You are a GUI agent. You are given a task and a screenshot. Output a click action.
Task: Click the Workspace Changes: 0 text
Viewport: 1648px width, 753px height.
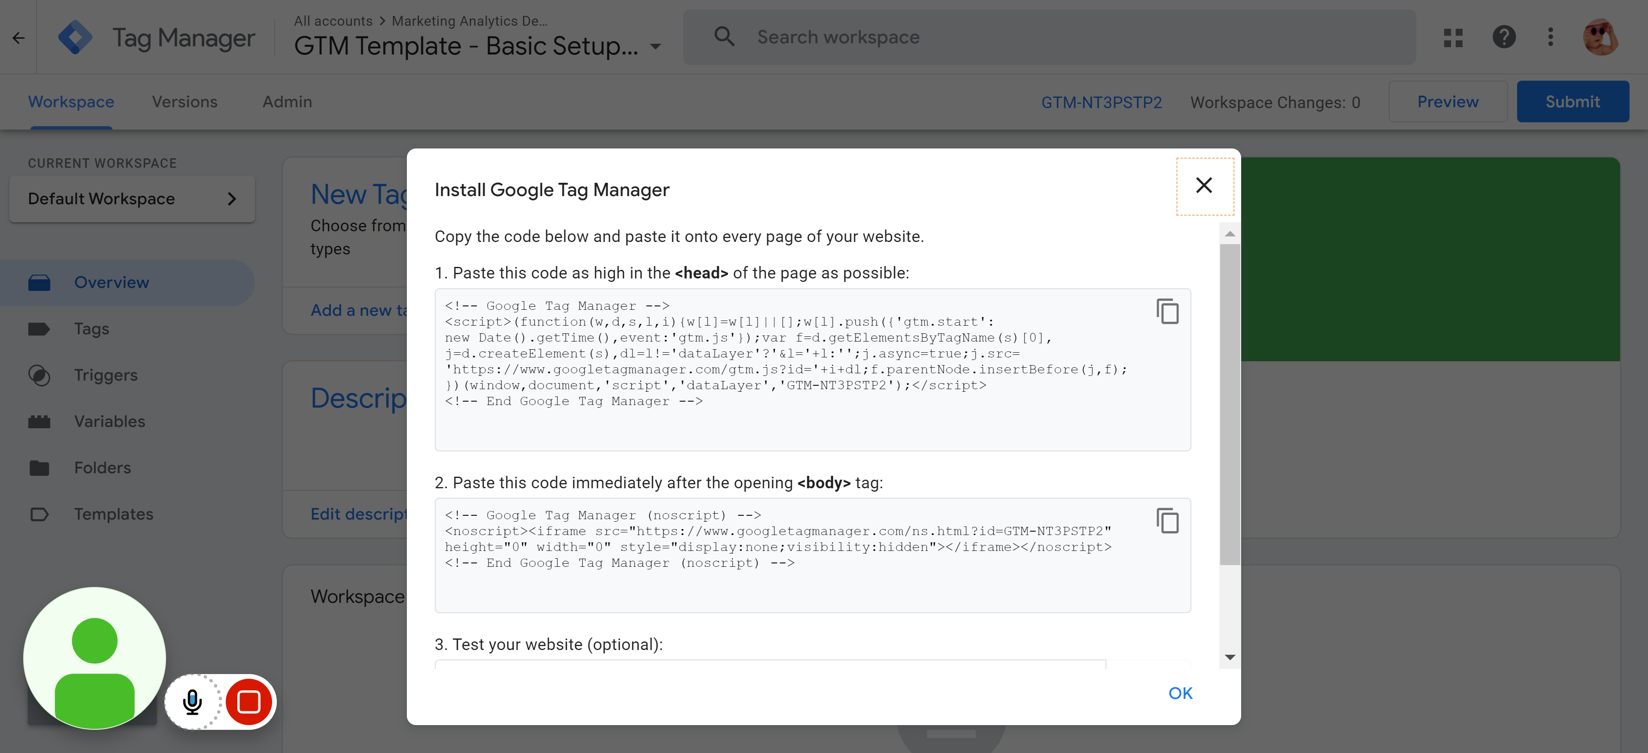coord(1274,103)
